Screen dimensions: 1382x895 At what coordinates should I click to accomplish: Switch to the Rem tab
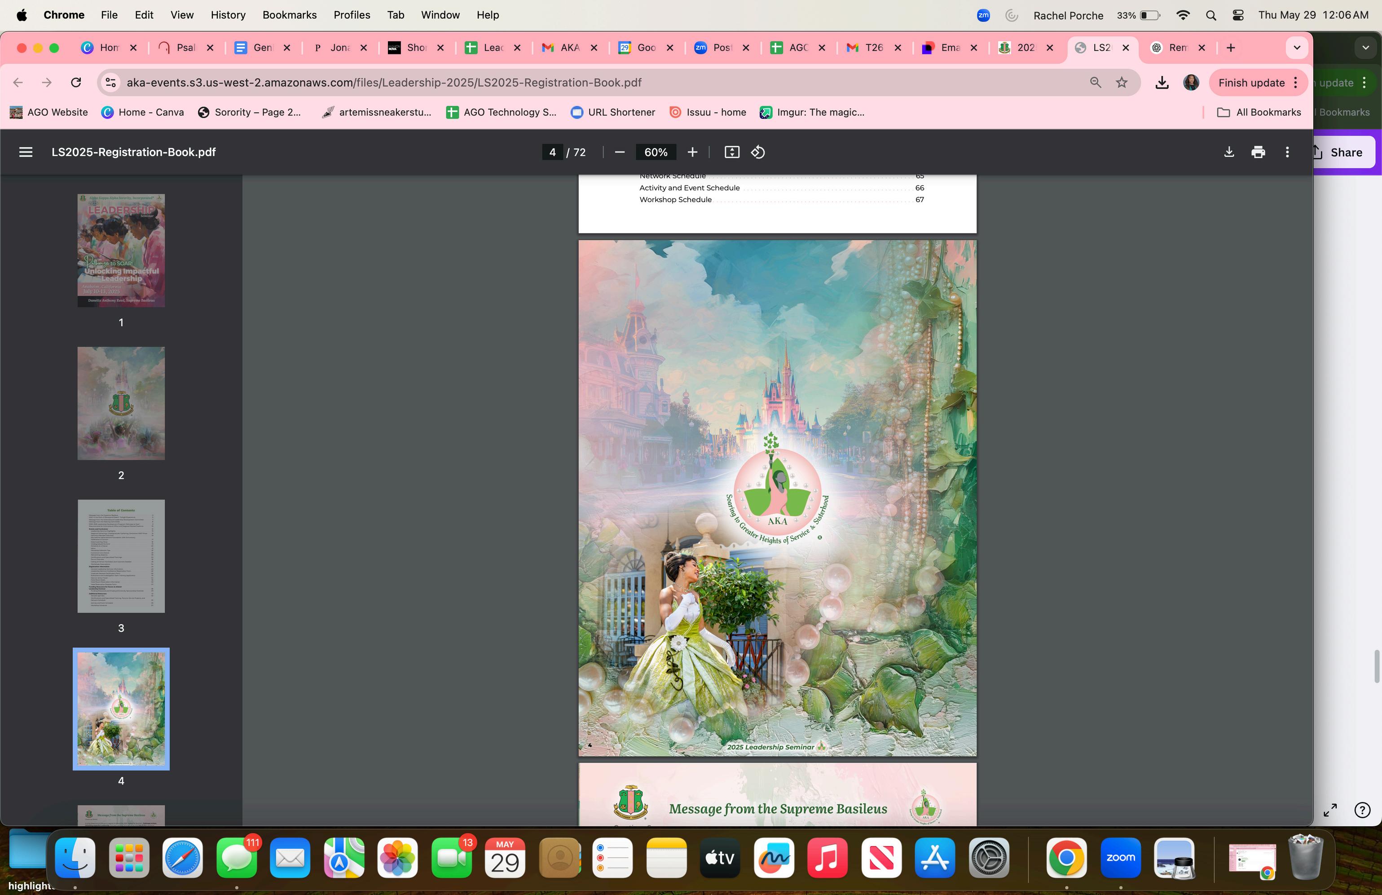pyautogui.click(x=1177, y=48)
